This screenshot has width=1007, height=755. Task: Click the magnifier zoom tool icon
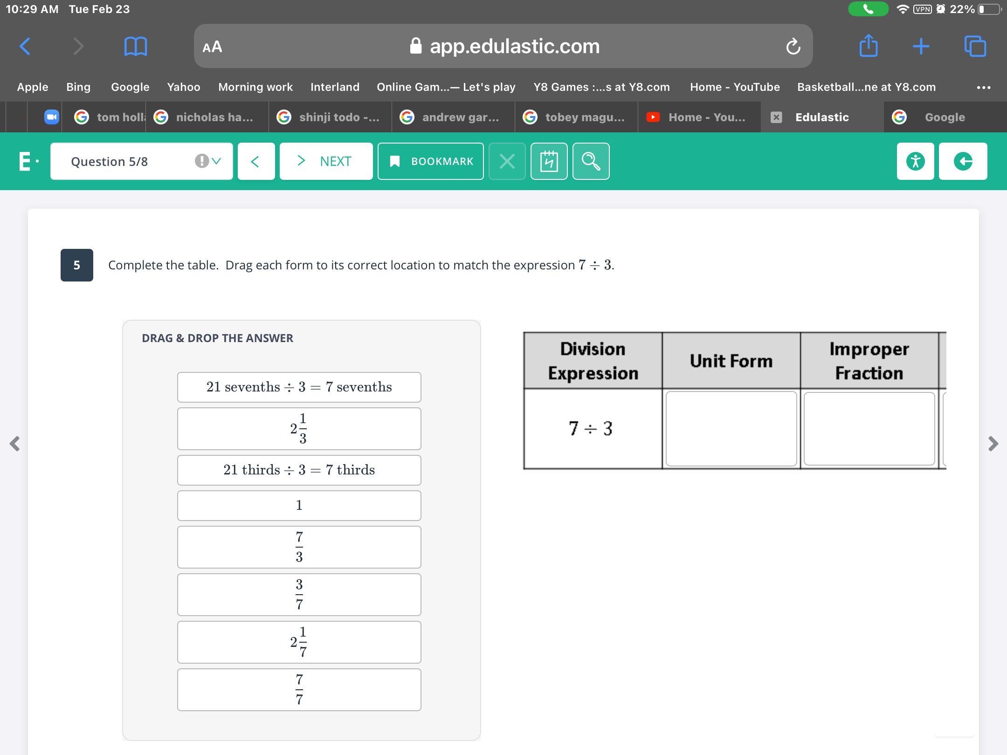[x=591, y=161]
